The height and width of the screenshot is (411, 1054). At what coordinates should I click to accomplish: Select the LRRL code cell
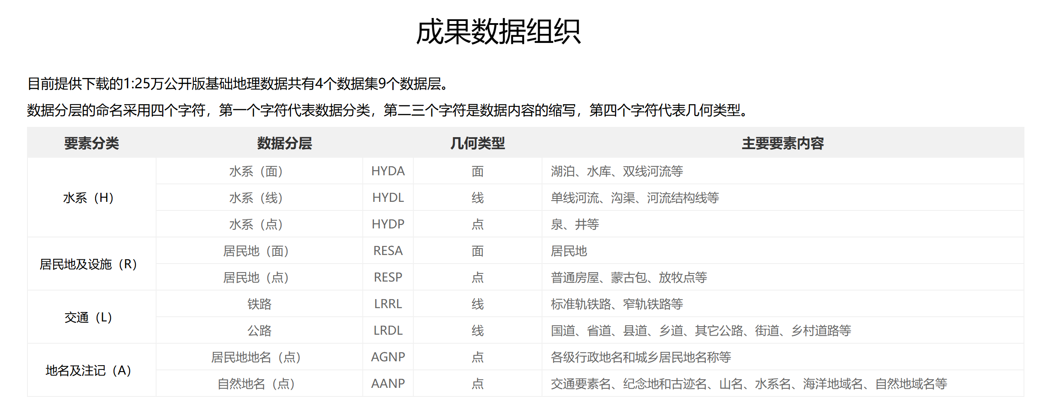[x=388, y=304]
